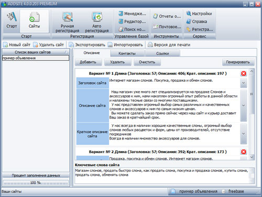Expand Краткое описание сайта dropdown arrow
The width and height of the screenshot is (262, 197).
[x=244, y=134]
